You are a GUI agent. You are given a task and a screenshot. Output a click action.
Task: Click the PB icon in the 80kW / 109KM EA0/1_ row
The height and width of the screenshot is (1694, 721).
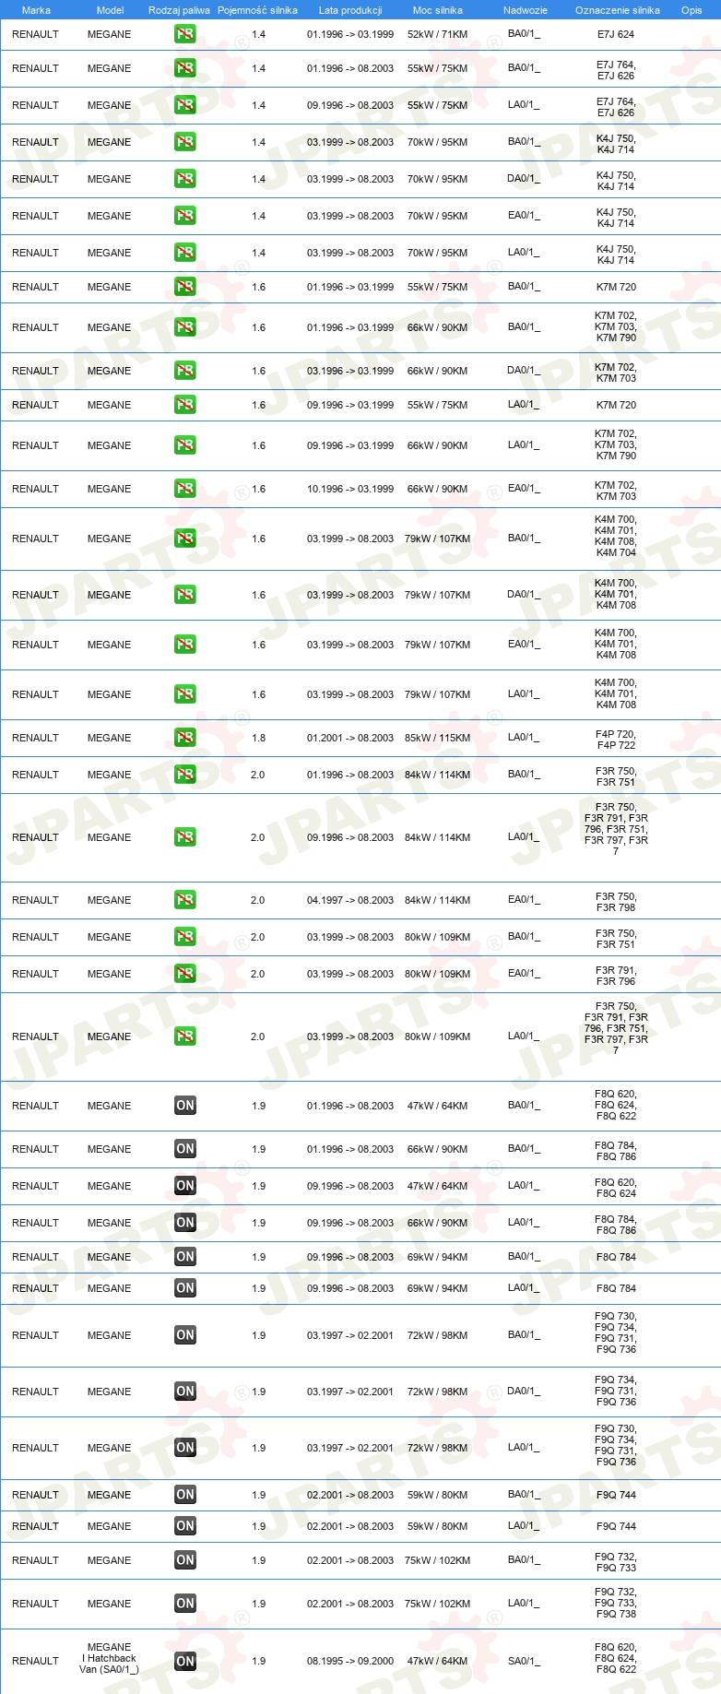pyautogui.click(x=185, y=974)
